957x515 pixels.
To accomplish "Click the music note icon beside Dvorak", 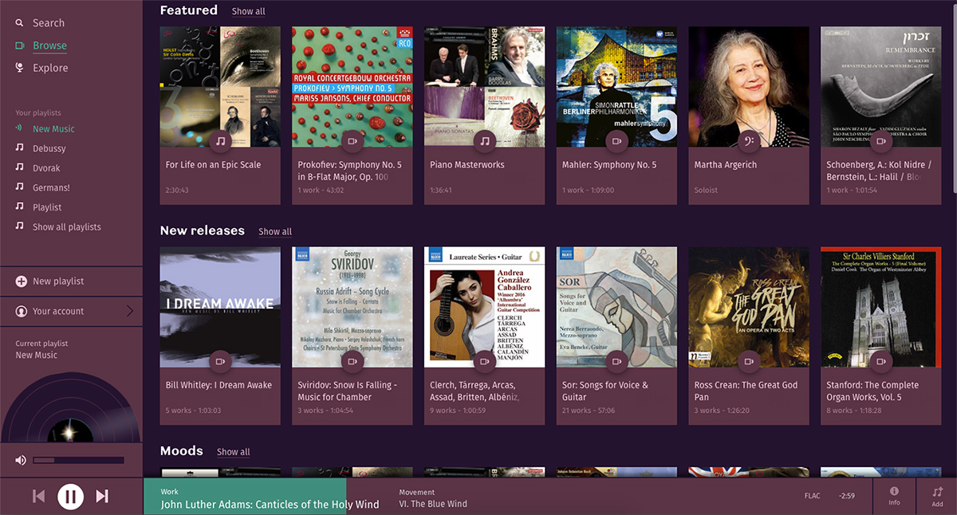I will [20, 167].
